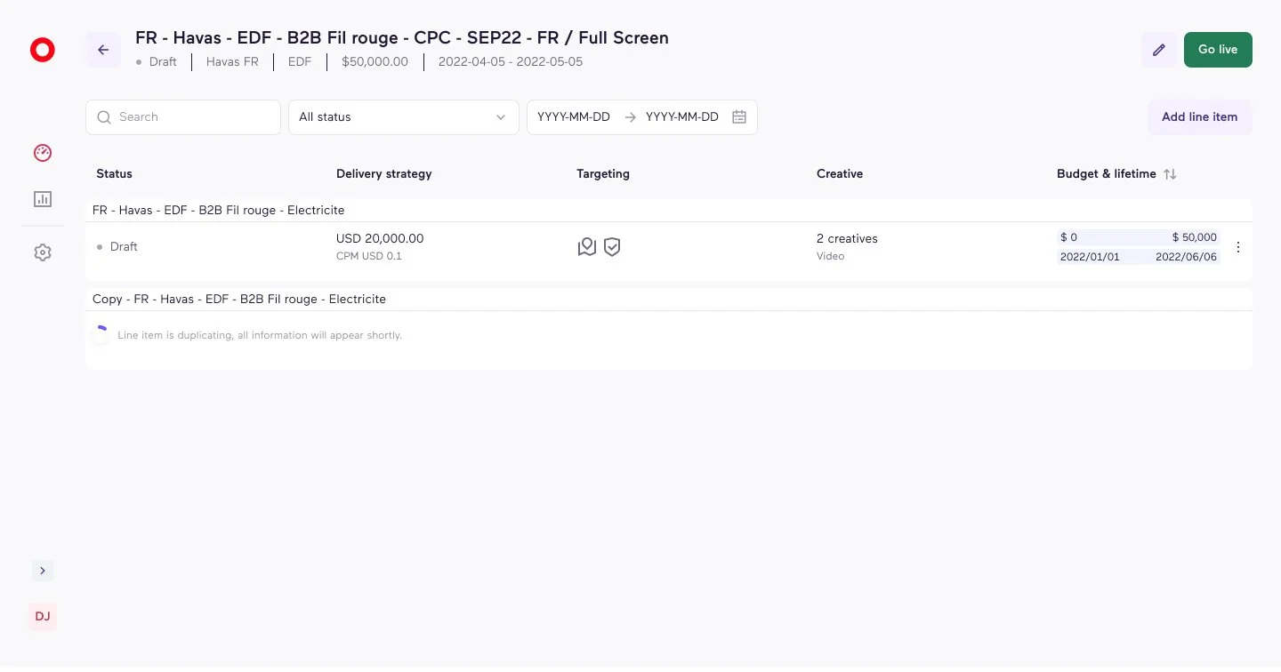Click the red circle logo in sidebar

[x=42, y=51]
